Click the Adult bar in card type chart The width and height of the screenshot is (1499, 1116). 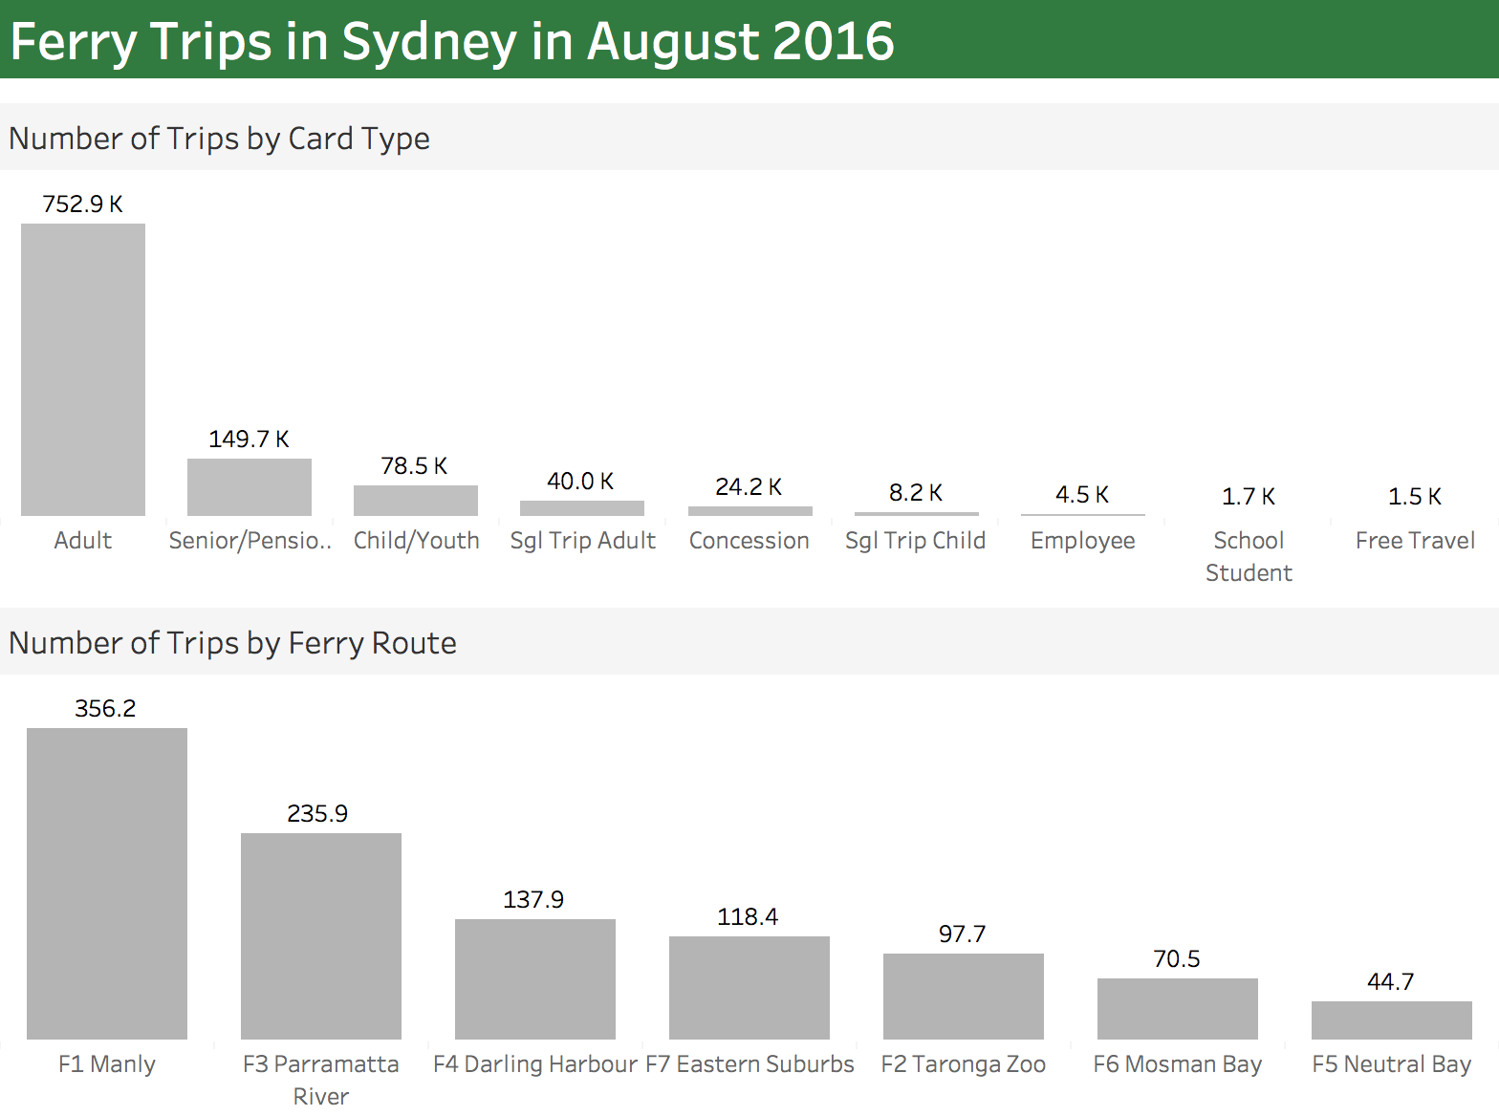coord(83,370)
